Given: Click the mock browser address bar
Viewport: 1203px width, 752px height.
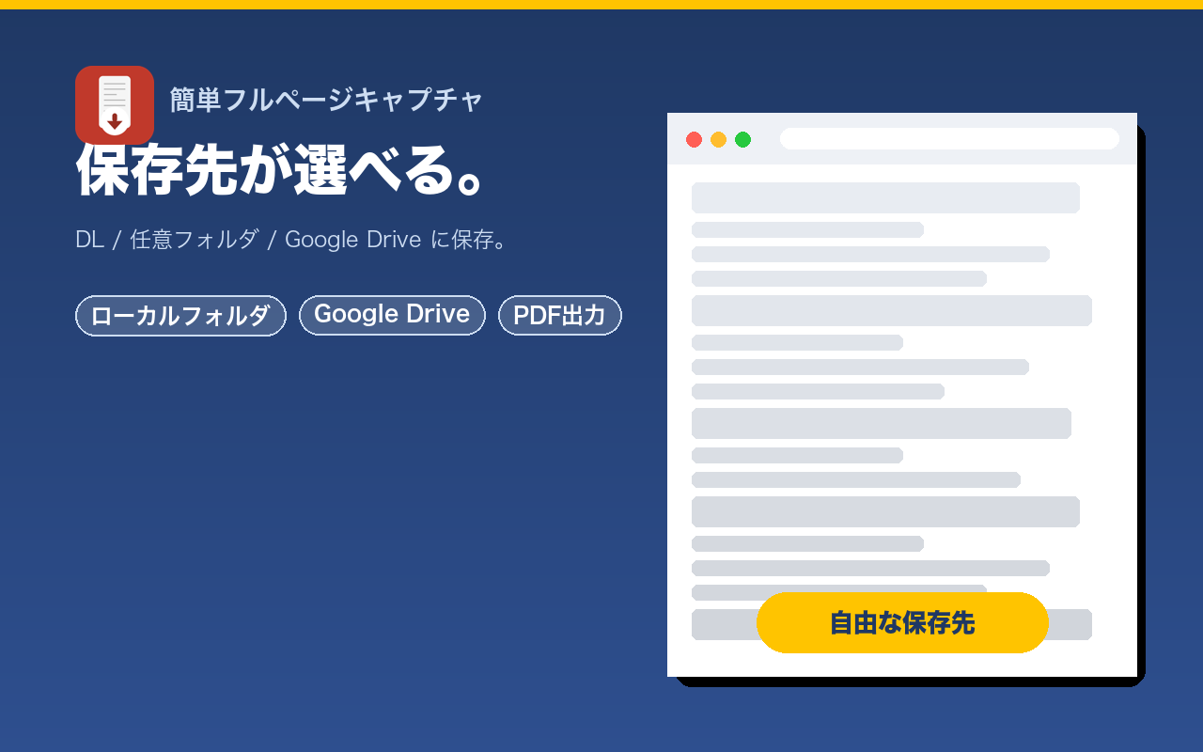Looking at the screenshot, I should tap(949, 139).
